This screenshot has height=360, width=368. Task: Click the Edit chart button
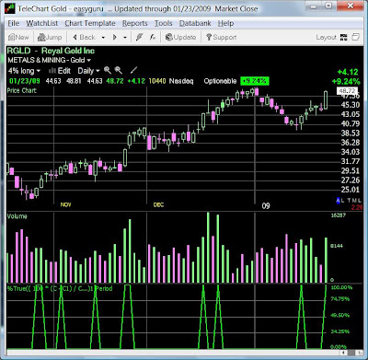(60, 71)
